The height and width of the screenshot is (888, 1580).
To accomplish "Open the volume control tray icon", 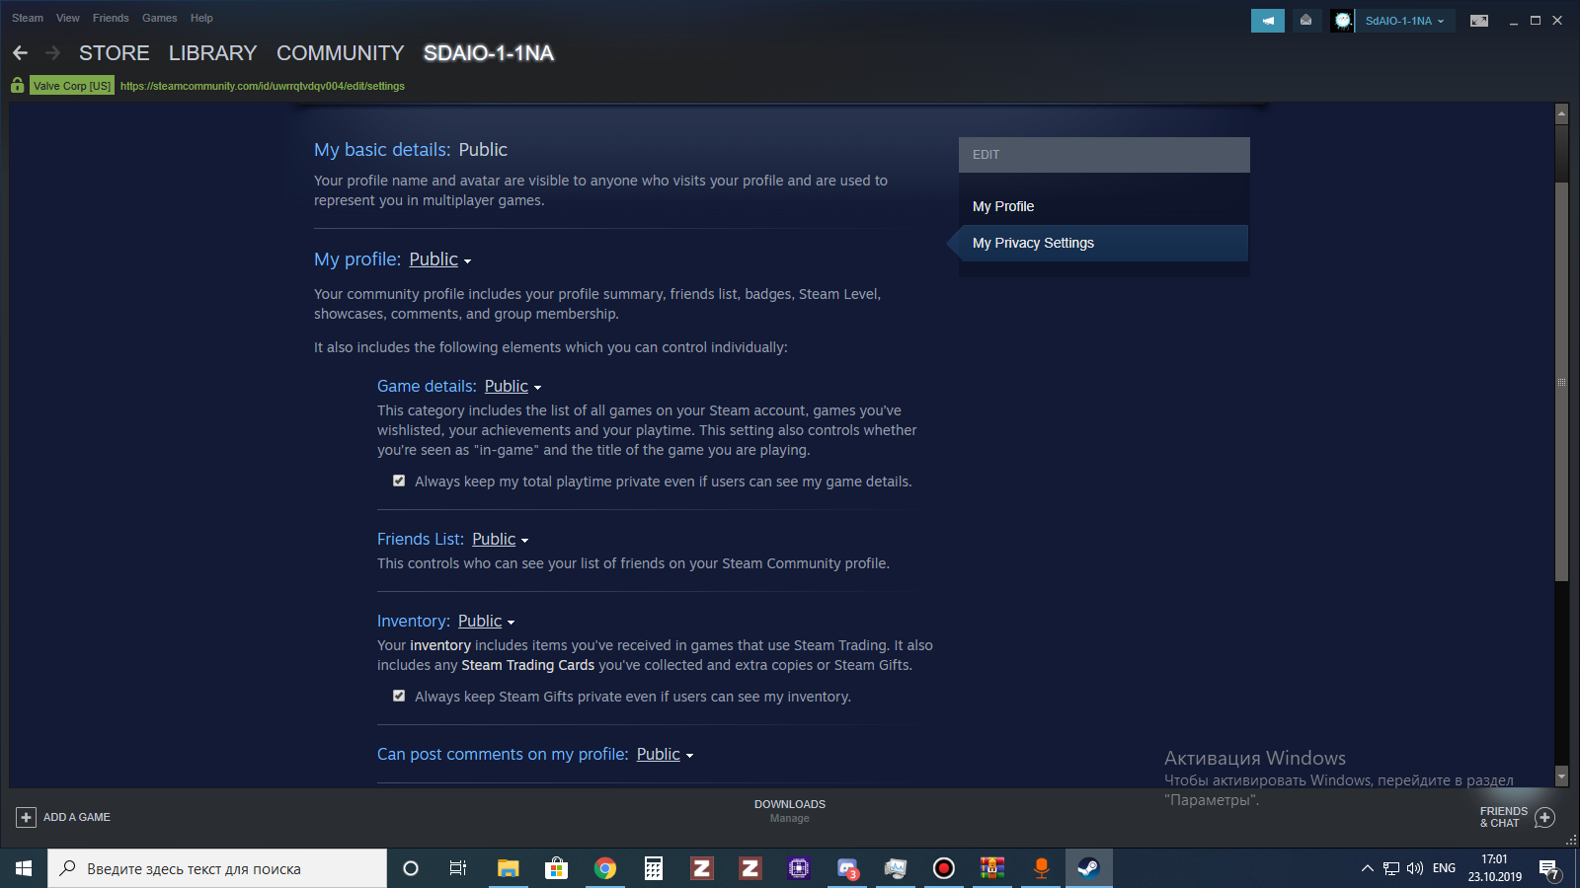I will pyautogui.click(x=1415, y=868).
